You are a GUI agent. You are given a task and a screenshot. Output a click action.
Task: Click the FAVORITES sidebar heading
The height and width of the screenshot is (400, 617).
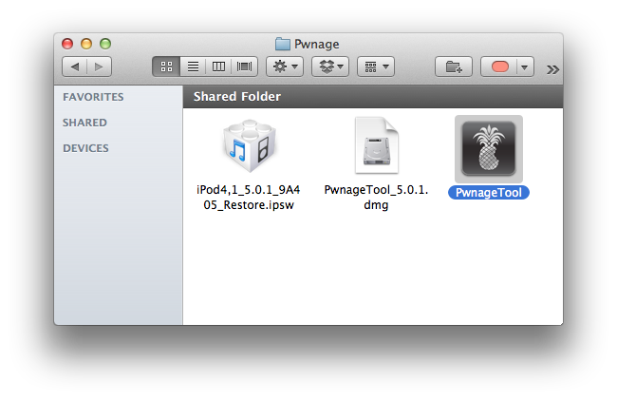(93, 97)
